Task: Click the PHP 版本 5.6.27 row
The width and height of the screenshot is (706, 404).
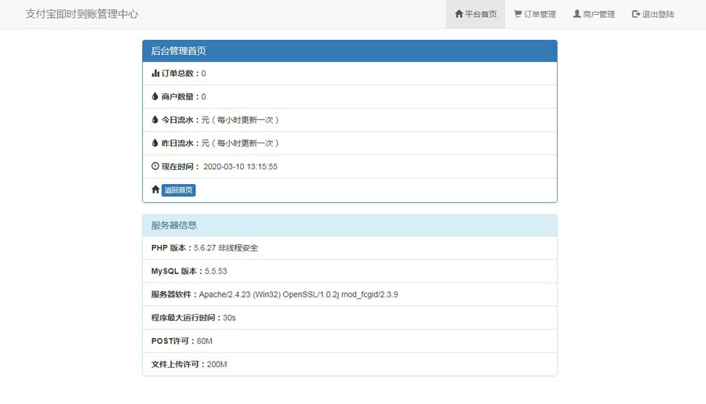Action: coord(350,247)
